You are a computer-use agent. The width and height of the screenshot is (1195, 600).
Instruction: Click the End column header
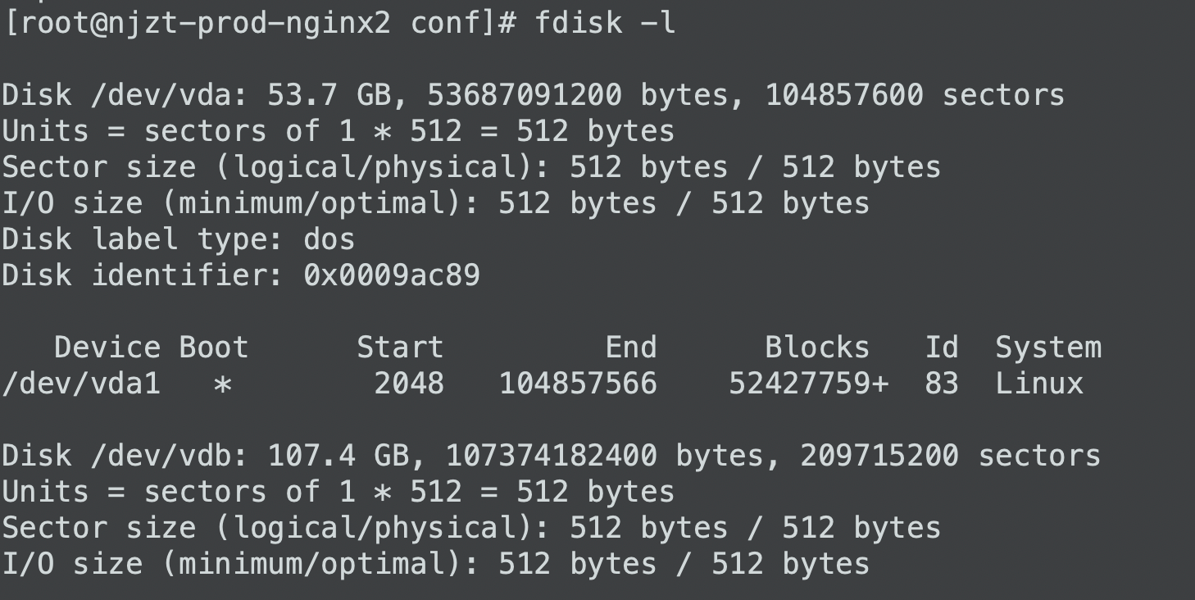(x=631, y=348)
